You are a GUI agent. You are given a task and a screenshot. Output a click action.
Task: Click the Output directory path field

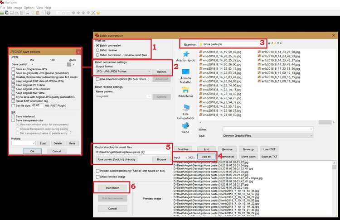coord(133,152)
